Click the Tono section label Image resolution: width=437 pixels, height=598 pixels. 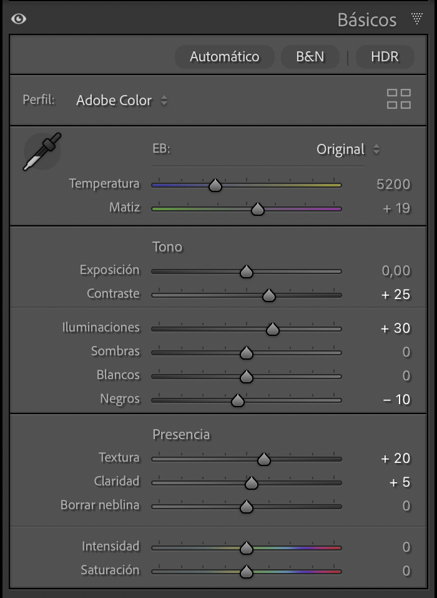(167, 247)
